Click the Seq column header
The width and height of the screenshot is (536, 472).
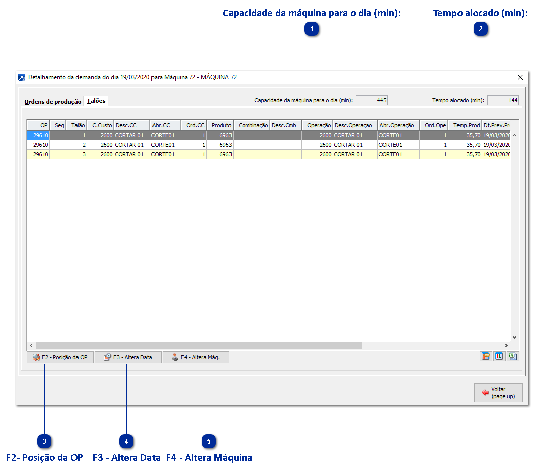(x=58, y=125)
